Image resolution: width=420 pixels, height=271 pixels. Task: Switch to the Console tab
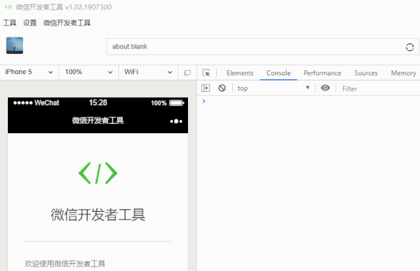[279, 73]
